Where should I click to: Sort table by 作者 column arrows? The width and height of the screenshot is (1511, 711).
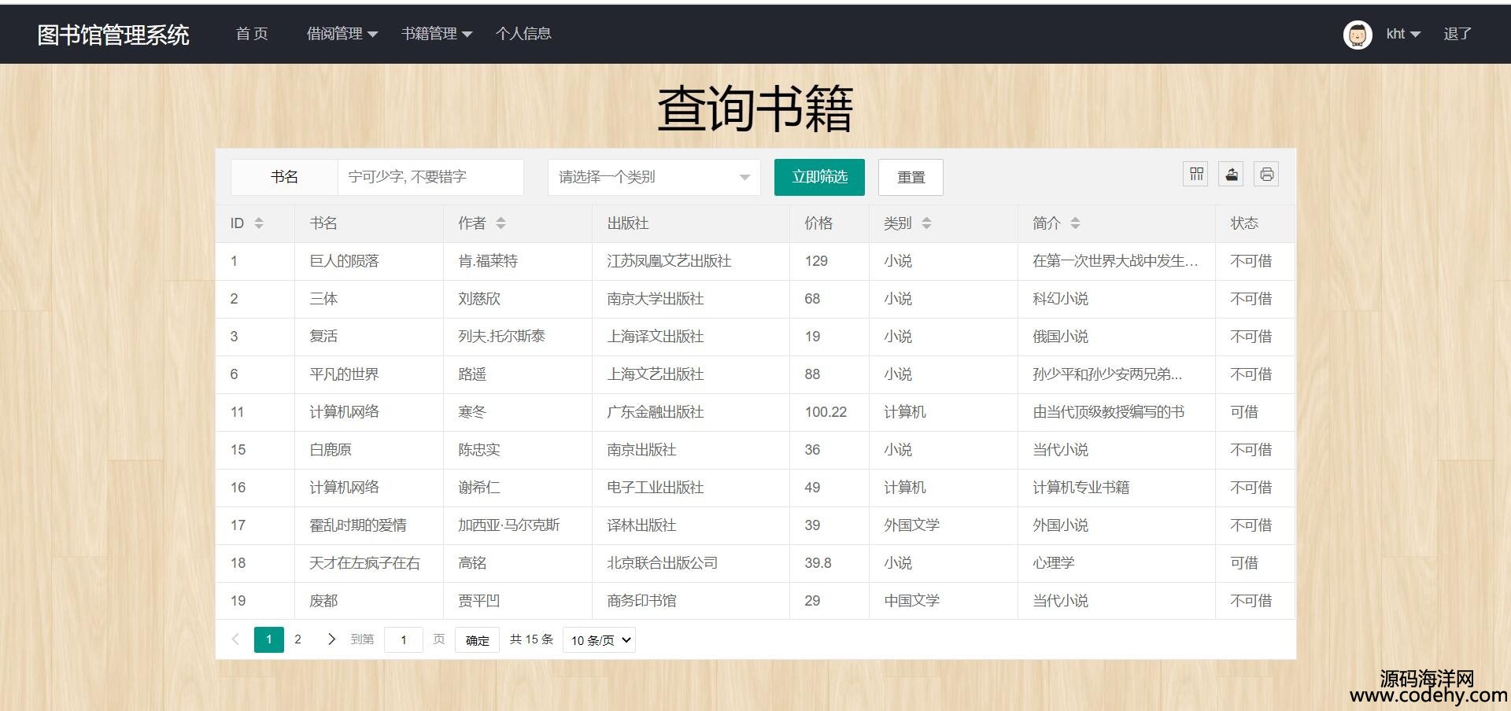(501, 223)
